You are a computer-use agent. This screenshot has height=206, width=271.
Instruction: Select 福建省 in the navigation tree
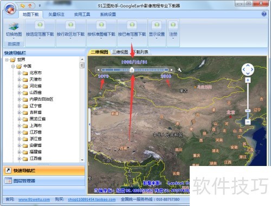pos(35,152)
